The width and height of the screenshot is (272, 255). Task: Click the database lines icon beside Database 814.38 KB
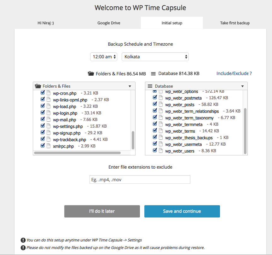(x=153, y=74)
